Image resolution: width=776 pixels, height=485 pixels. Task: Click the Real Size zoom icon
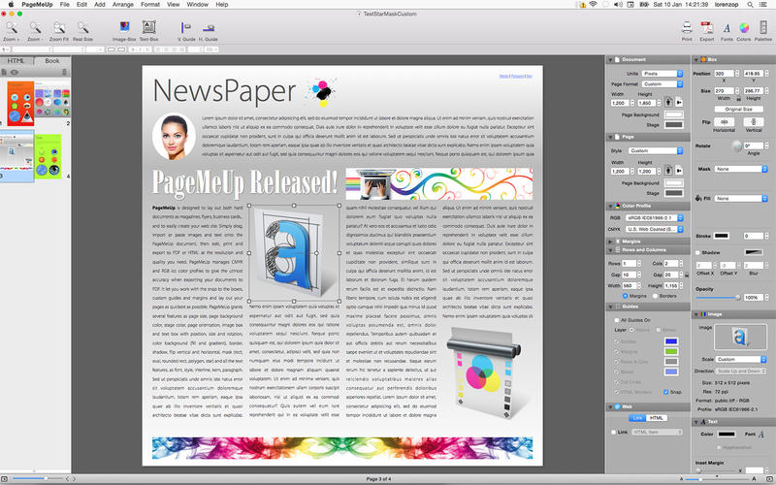82,28
